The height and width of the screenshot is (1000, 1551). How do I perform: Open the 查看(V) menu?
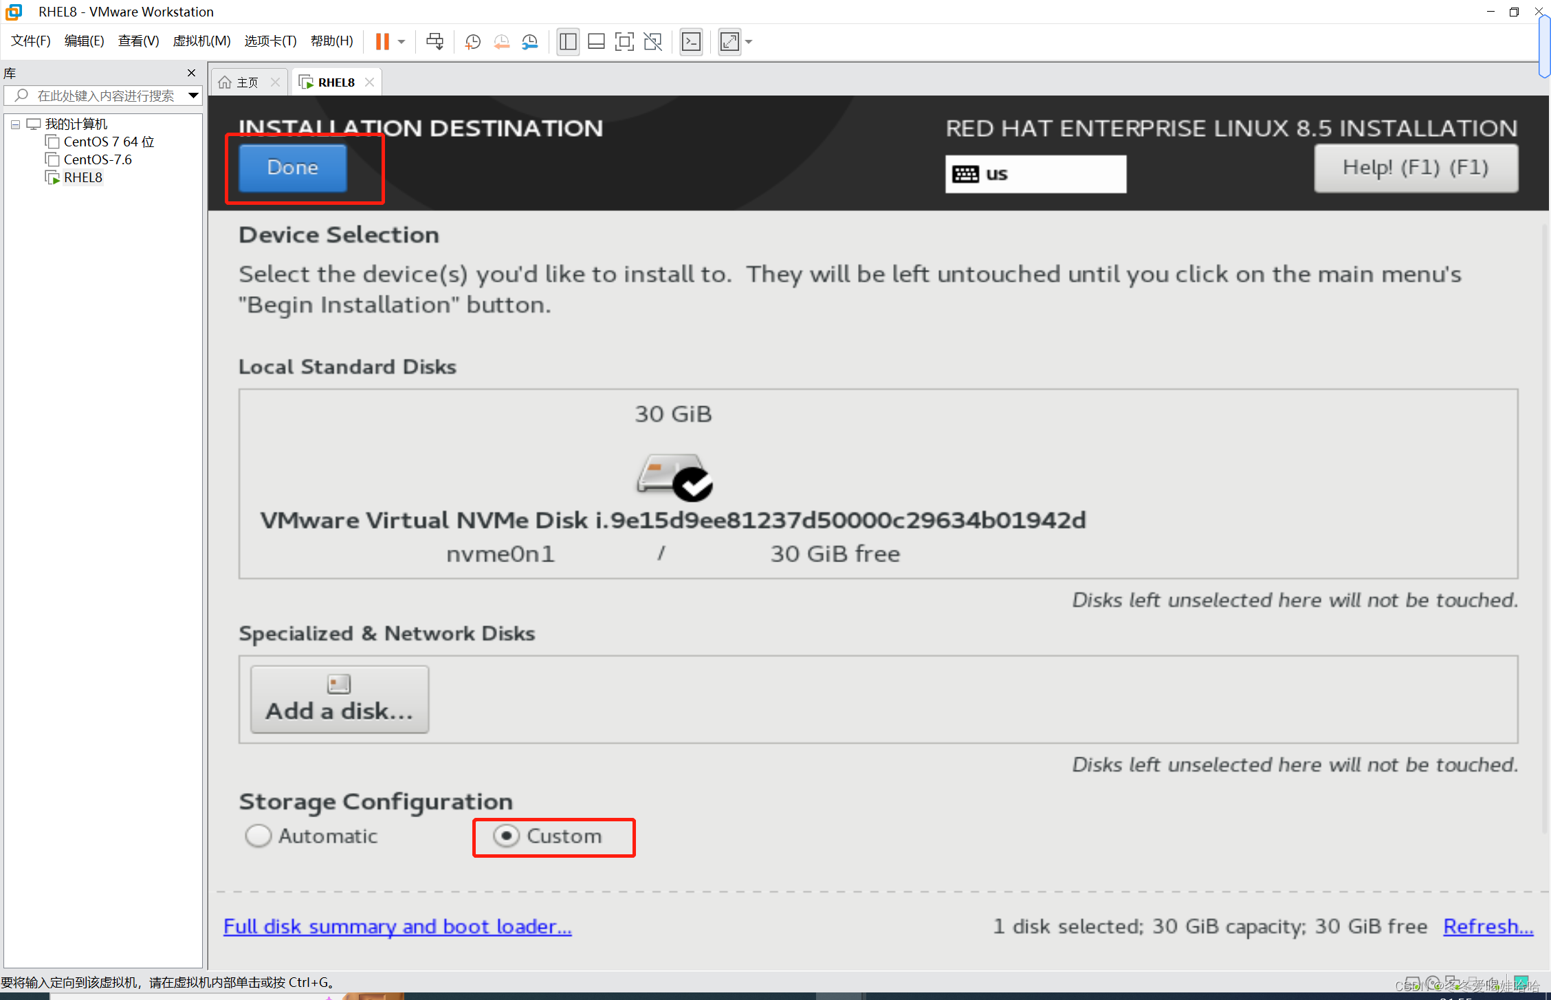[x=138, y=41]
